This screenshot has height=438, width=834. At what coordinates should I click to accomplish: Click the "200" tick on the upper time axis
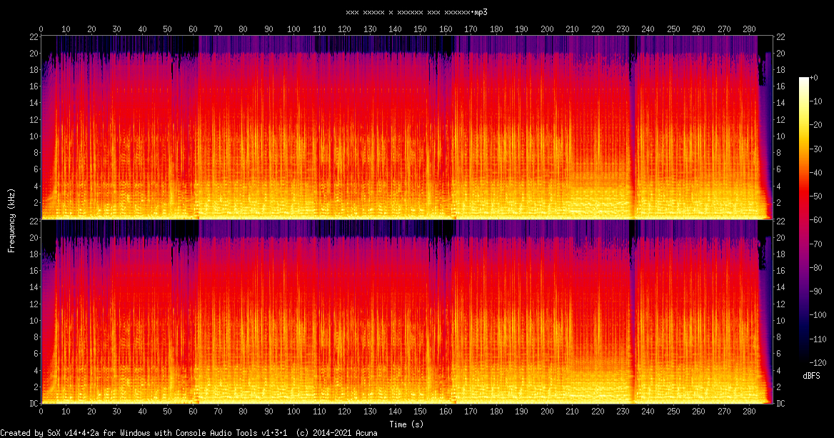[x=547, y=29]
